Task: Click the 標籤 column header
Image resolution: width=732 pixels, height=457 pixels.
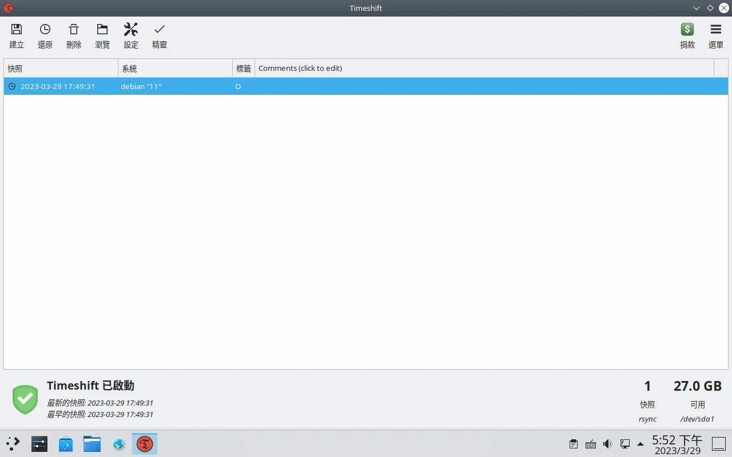Action: 244,69
